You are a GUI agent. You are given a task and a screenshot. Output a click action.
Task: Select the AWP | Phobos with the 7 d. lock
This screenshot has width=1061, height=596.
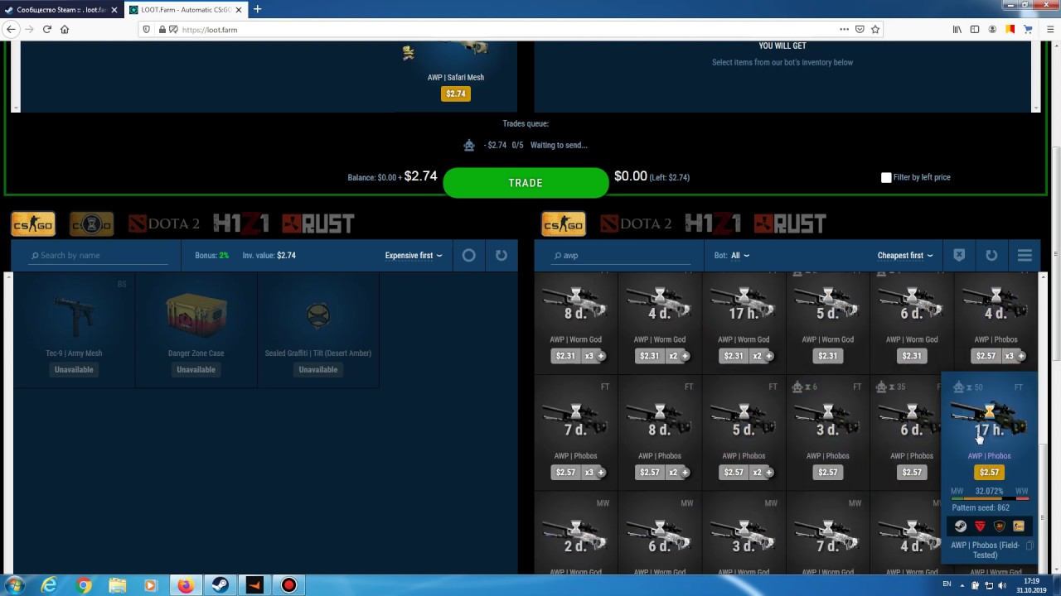pos(575,432)
